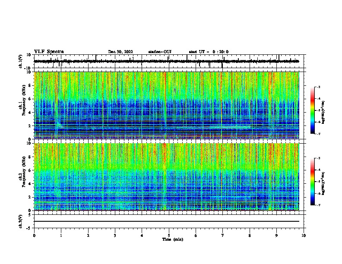Click time axis tick label "4"
342x264 pixels.
142,236
